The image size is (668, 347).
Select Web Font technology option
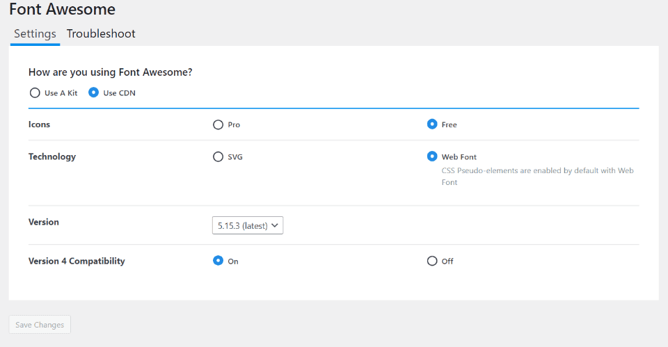pos(431,156)
